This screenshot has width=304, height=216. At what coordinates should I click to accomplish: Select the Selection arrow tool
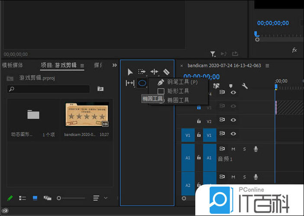point(130,72)
